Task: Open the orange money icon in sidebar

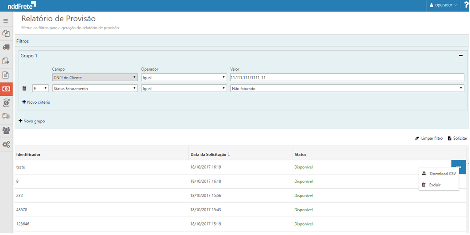Action: [x=6, y=89]
